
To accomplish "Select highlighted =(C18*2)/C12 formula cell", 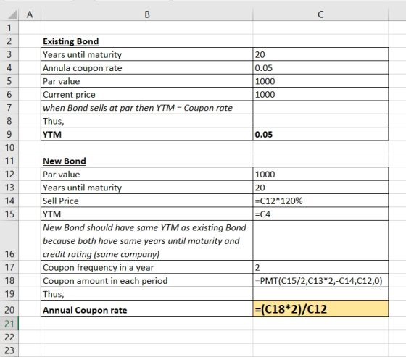I will (320, 309).
